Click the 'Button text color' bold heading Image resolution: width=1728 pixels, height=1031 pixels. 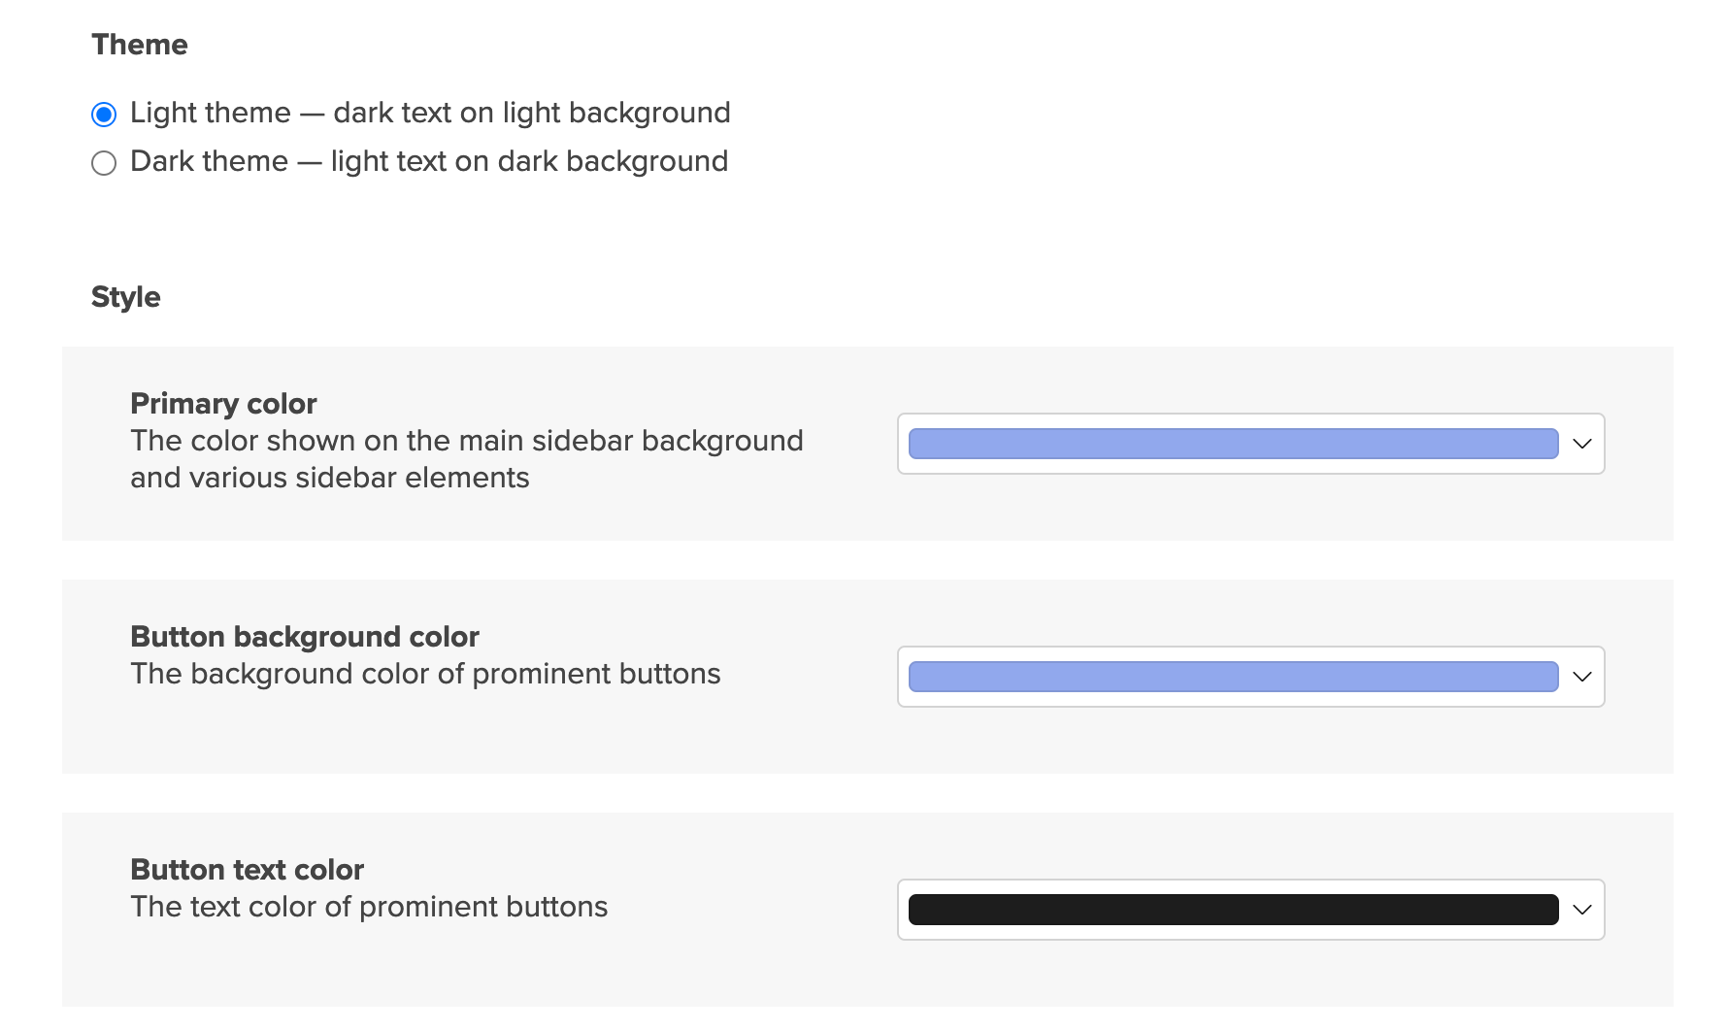(x=247, y=870)
